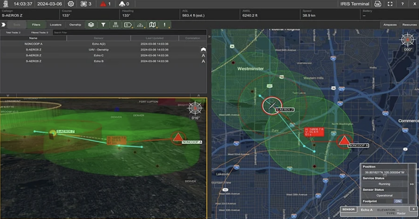
Task: Toggle the hierarchy tree toolbar button
Action: coord(115,25)
